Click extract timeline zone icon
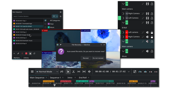This screenshot has width=174, height=98. click(151, 72)
